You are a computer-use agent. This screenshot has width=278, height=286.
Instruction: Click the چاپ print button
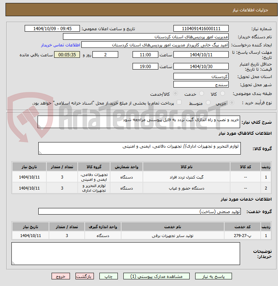(x=109, y=276)
